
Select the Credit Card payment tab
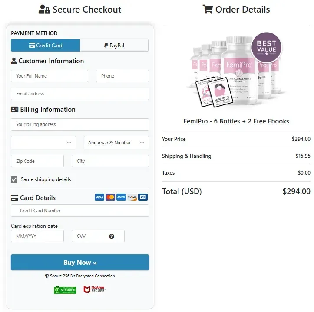coord(46,45)
